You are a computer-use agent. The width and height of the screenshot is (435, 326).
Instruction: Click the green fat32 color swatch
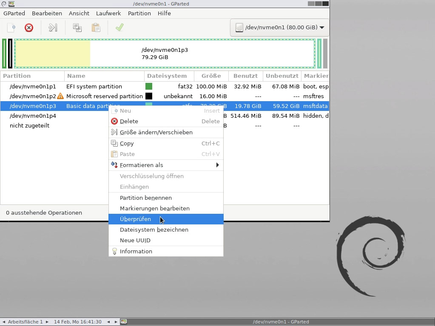pos(149,86)
